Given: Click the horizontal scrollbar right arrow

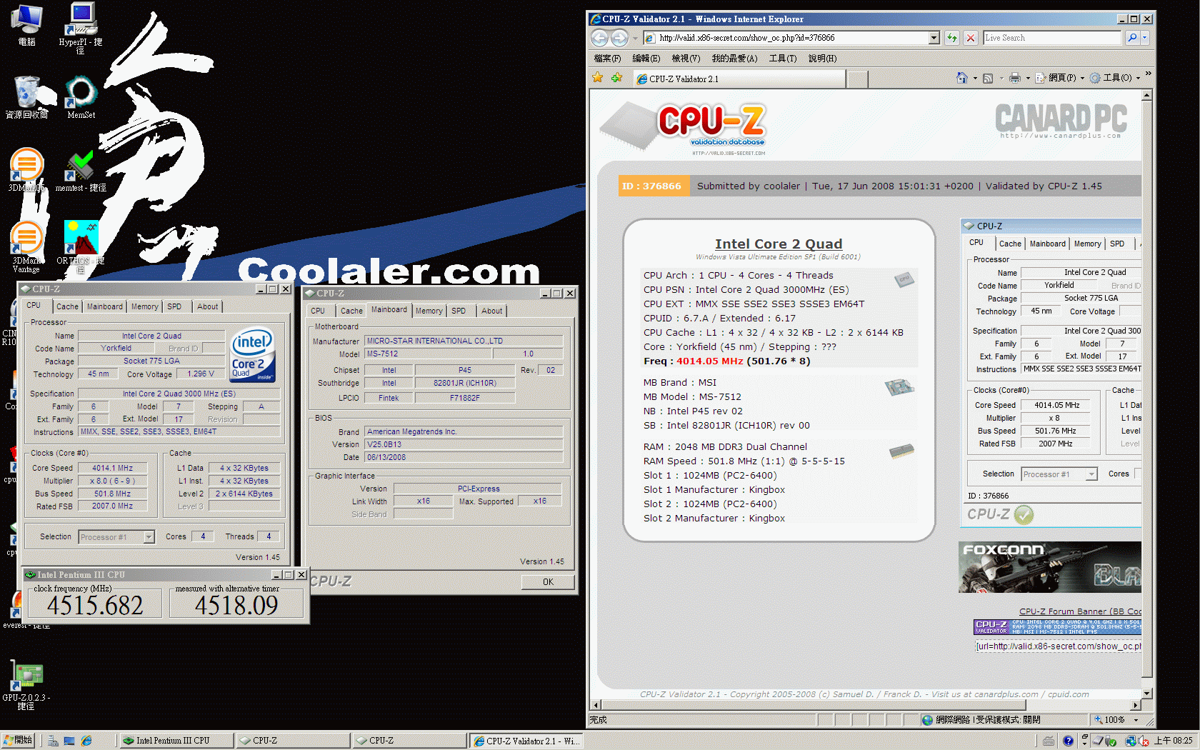Looking at the screenshot, I should [1136, 704].
